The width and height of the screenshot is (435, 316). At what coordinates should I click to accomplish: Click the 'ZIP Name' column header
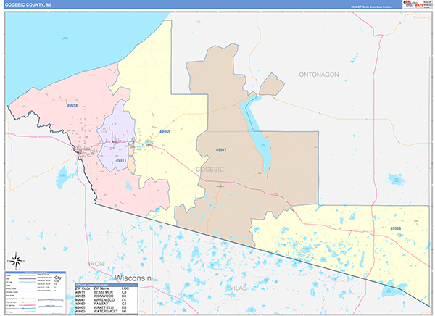click(101, 288)
